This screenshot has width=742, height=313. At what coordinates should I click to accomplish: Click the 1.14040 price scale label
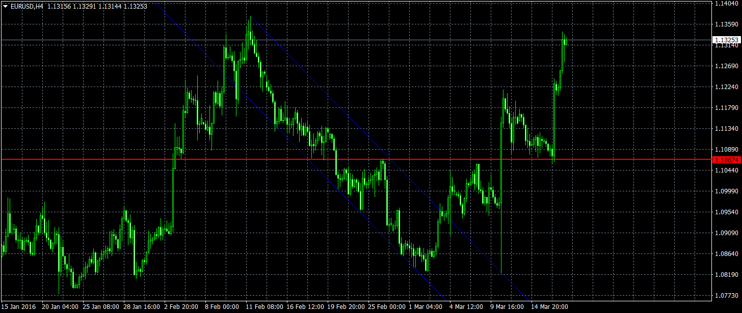tap(727, 4)
